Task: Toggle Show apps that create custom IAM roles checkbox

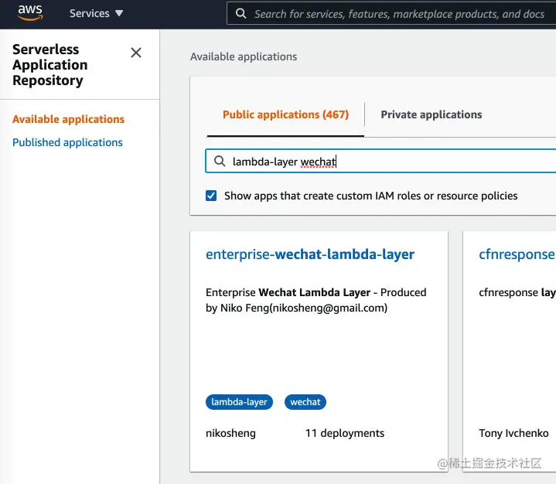Action: coord(211,196)
